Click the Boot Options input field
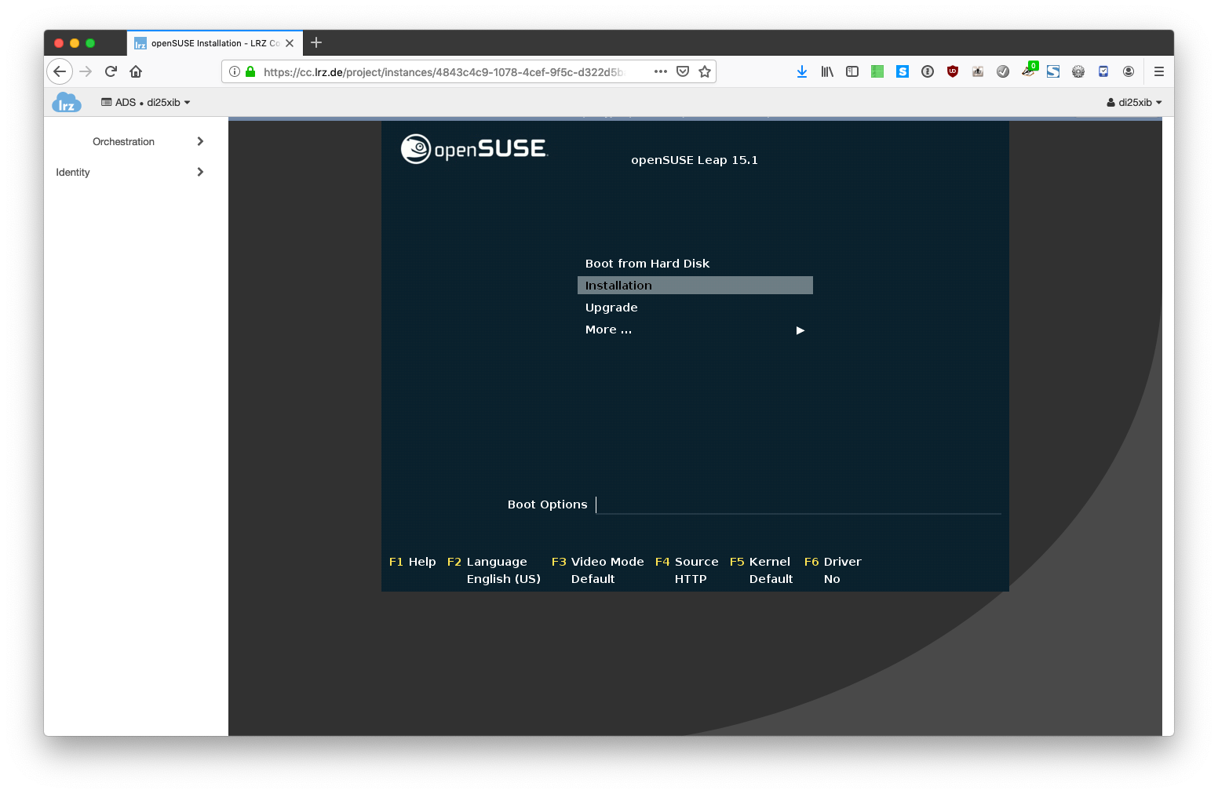Image resolution: width=1218 pixels, height=794 pixels. (x=797, y=504)
